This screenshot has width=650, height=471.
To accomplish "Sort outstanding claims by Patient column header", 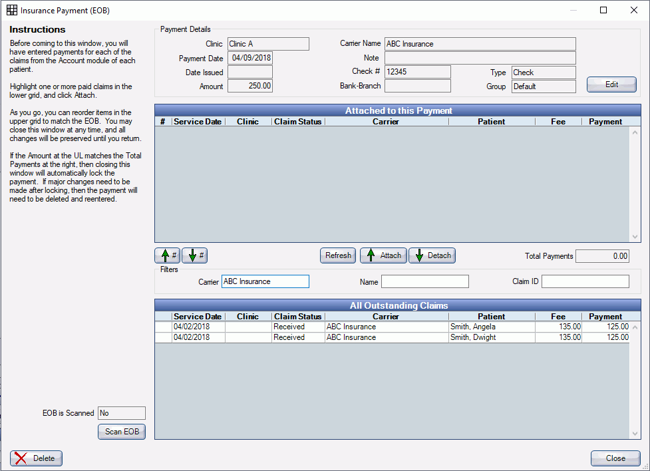I will coord(491,317).
